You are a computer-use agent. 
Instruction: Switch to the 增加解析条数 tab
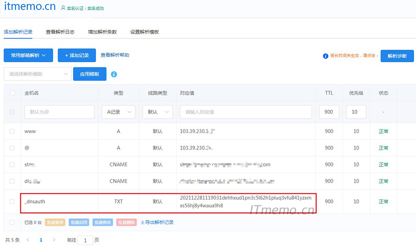point(103,32)
